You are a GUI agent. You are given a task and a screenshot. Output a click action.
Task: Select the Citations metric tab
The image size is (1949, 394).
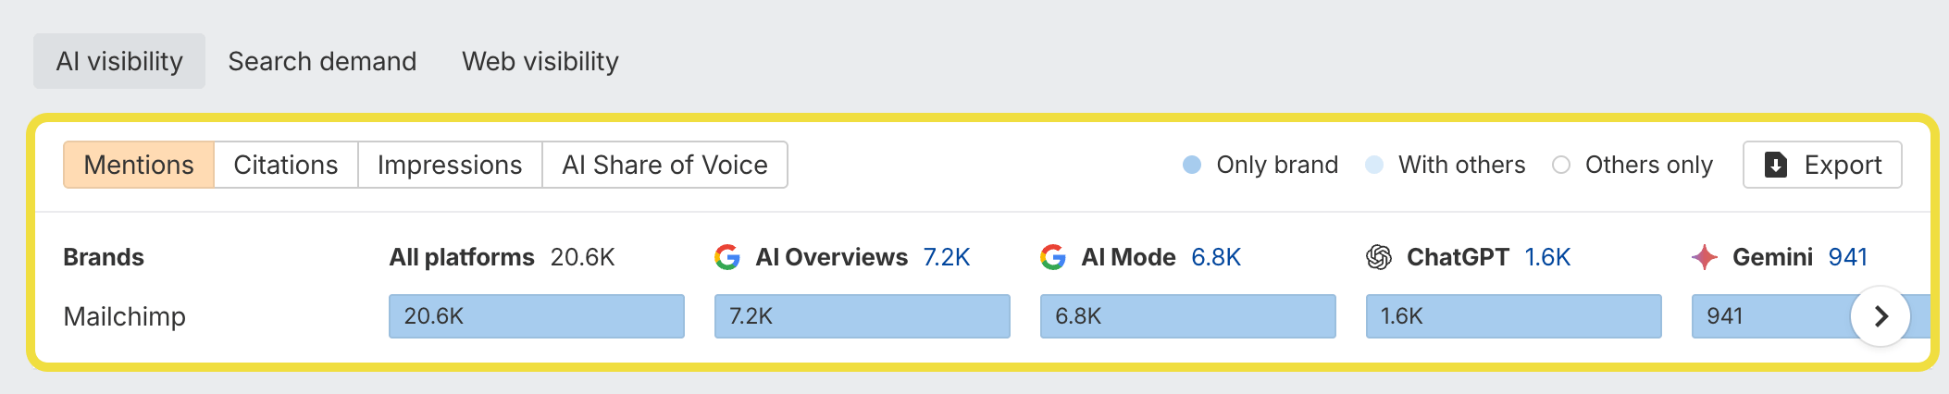pyautogui.click(x=285, y=165)
